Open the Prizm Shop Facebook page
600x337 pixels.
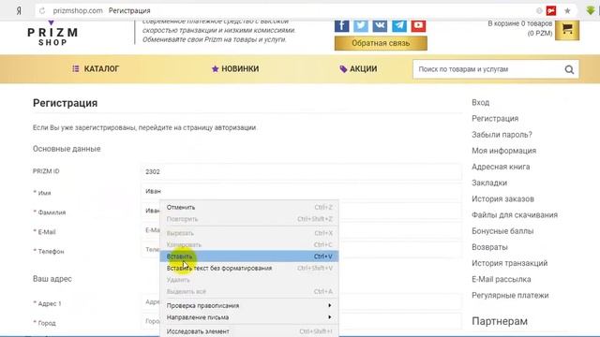pos(341,25)
